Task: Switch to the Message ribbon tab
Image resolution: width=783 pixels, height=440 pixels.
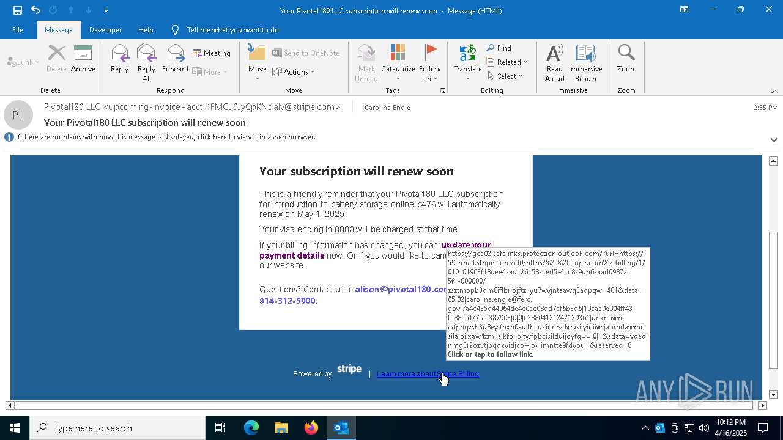Action: coord(59,30)
